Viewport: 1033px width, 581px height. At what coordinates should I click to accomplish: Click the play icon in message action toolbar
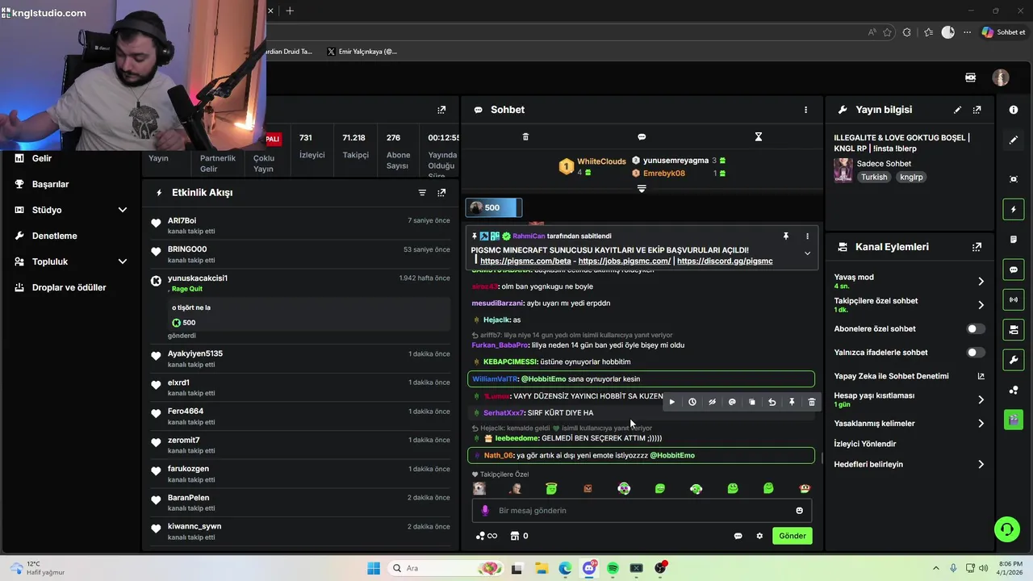[671, 402]
